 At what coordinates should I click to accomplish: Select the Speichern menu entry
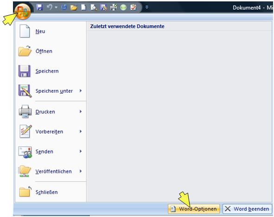coord(51,71)
